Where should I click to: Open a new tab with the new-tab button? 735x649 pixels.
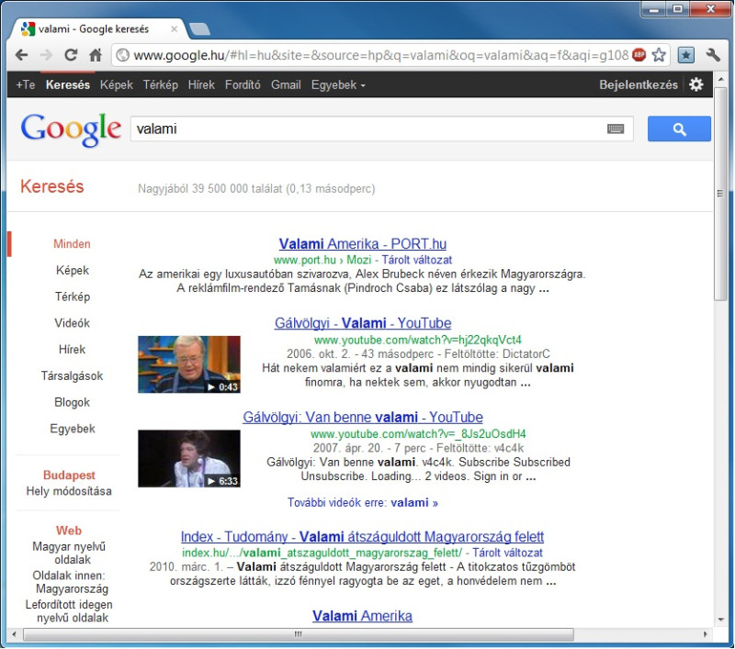pyautogui.click(x=199, y=29)
